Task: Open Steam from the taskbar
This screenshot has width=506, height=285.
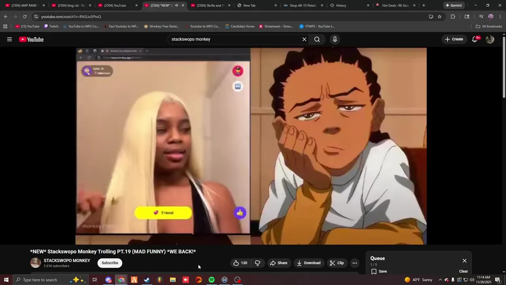Action: coord(147,280)
